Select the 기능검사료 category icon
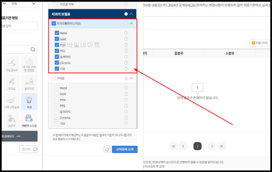 pos(11,65)
